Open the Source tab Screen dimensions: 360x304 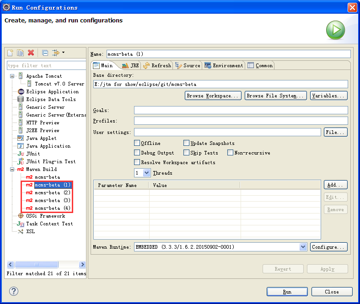188,66
